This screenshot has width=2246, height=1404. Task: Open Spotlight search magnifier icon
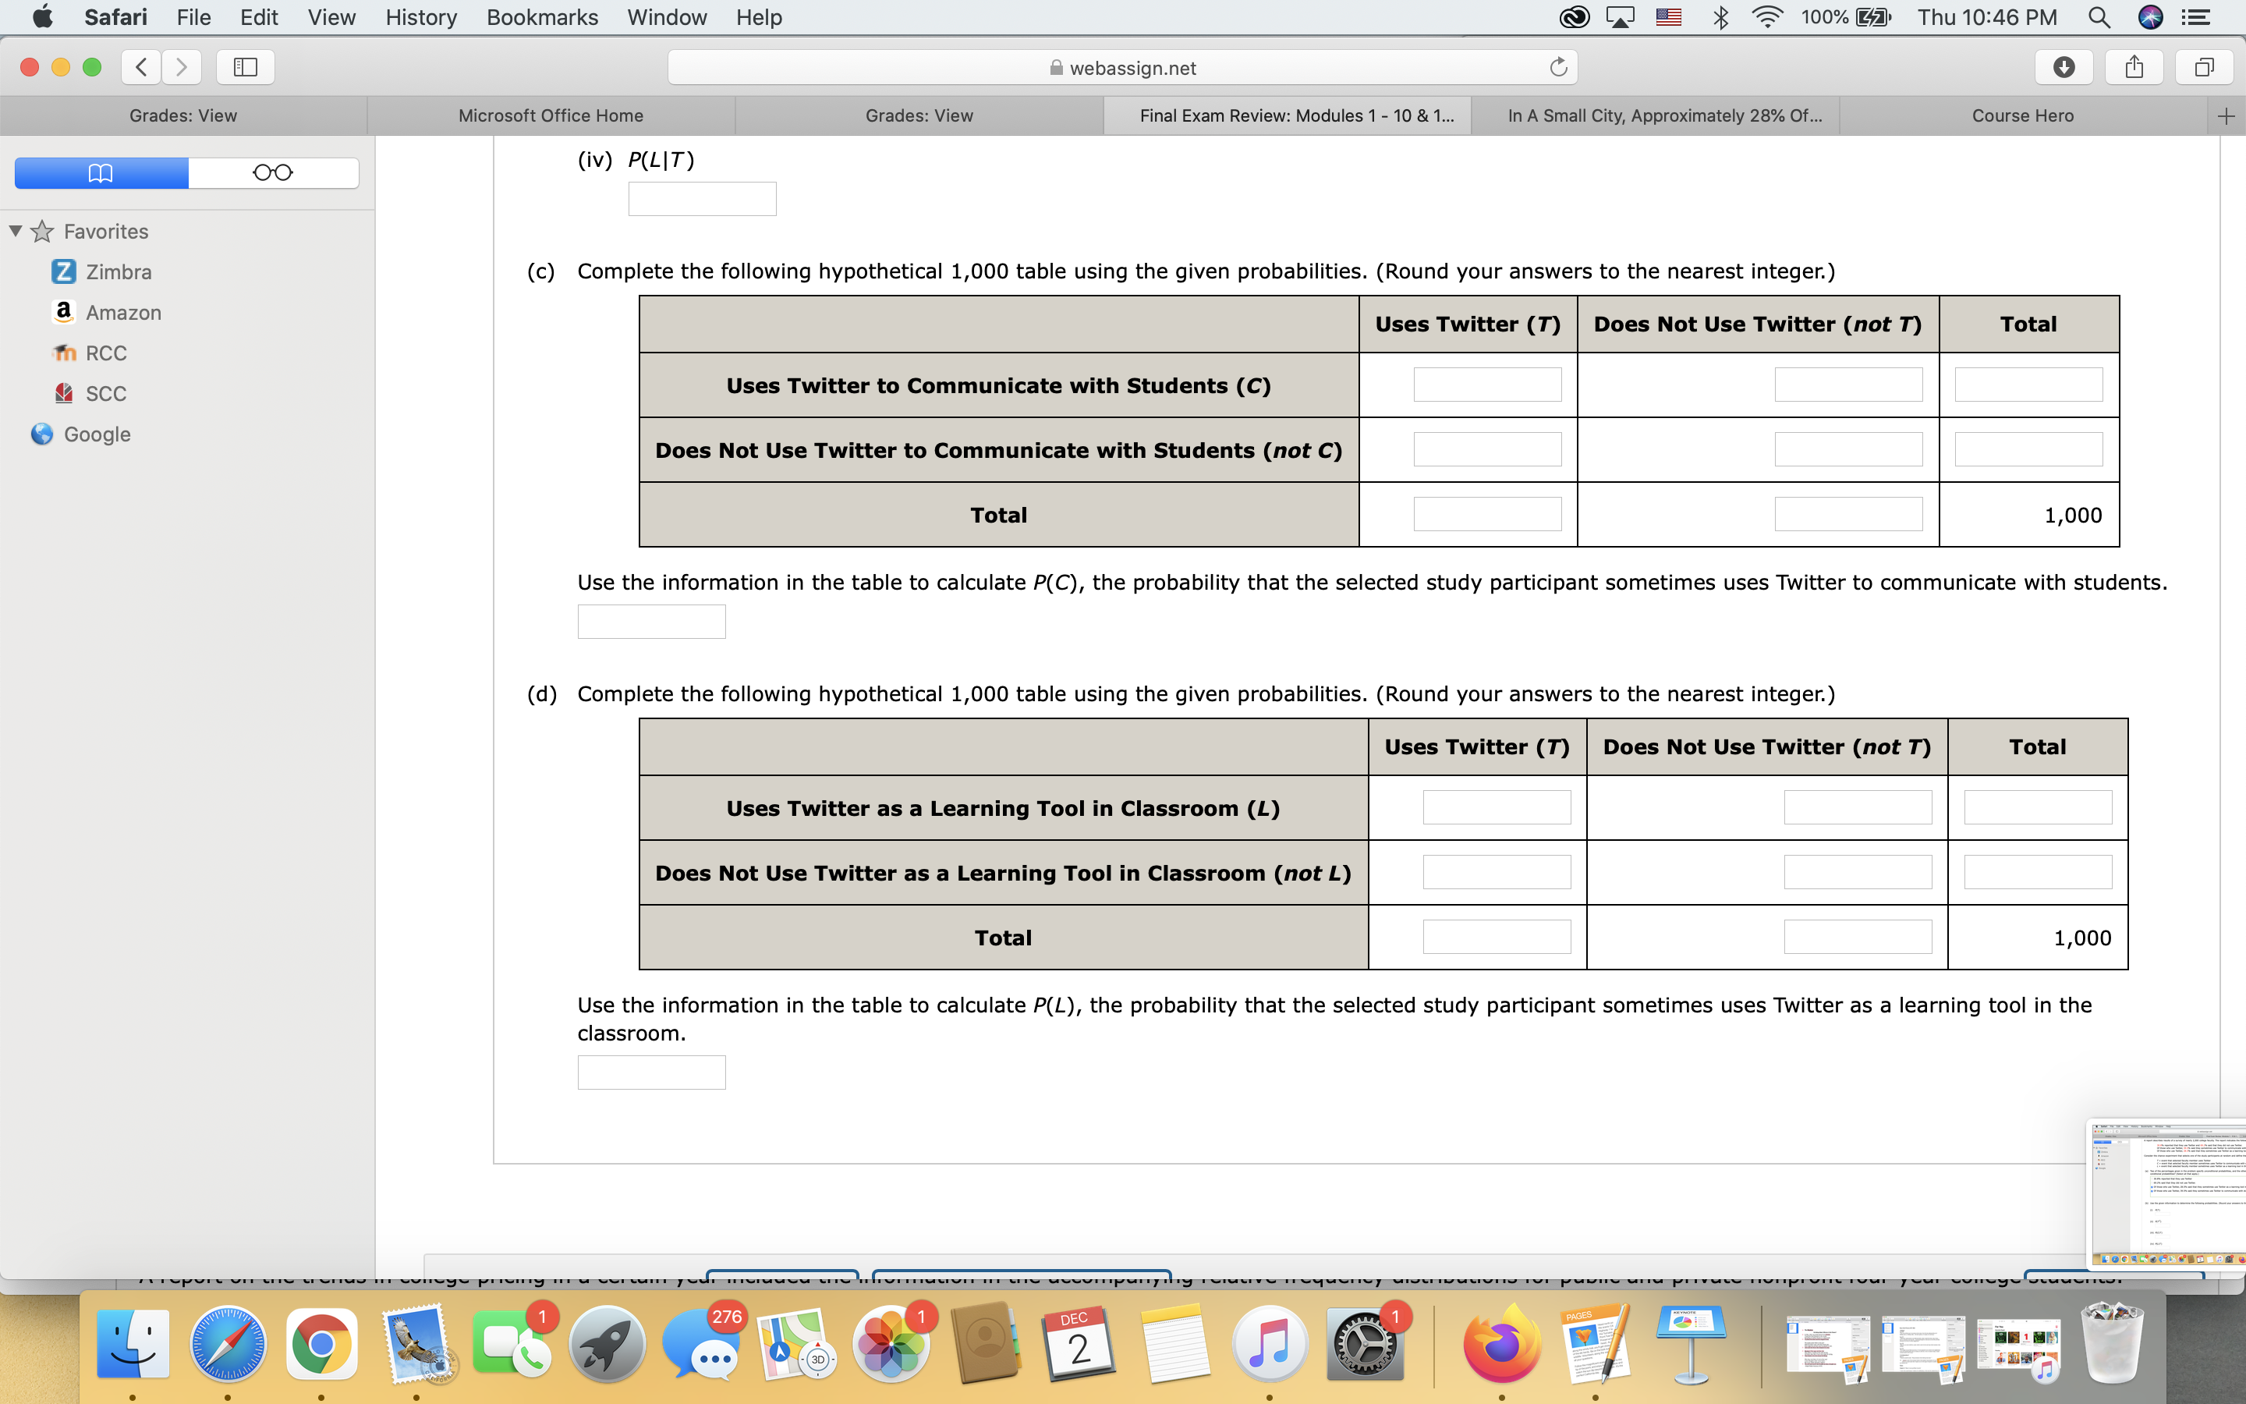[x=2099, y=18]
